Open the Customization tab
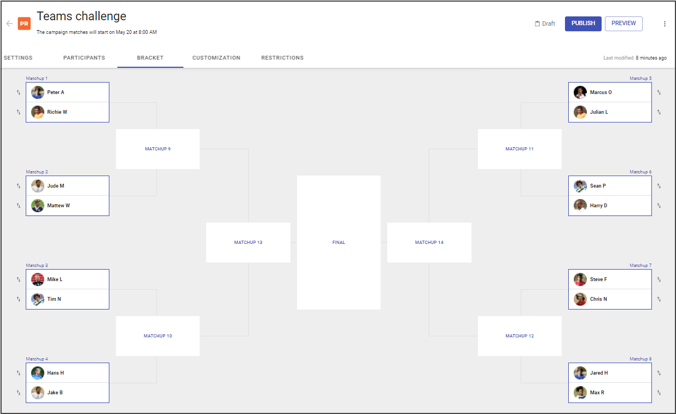 coord(216,57)
